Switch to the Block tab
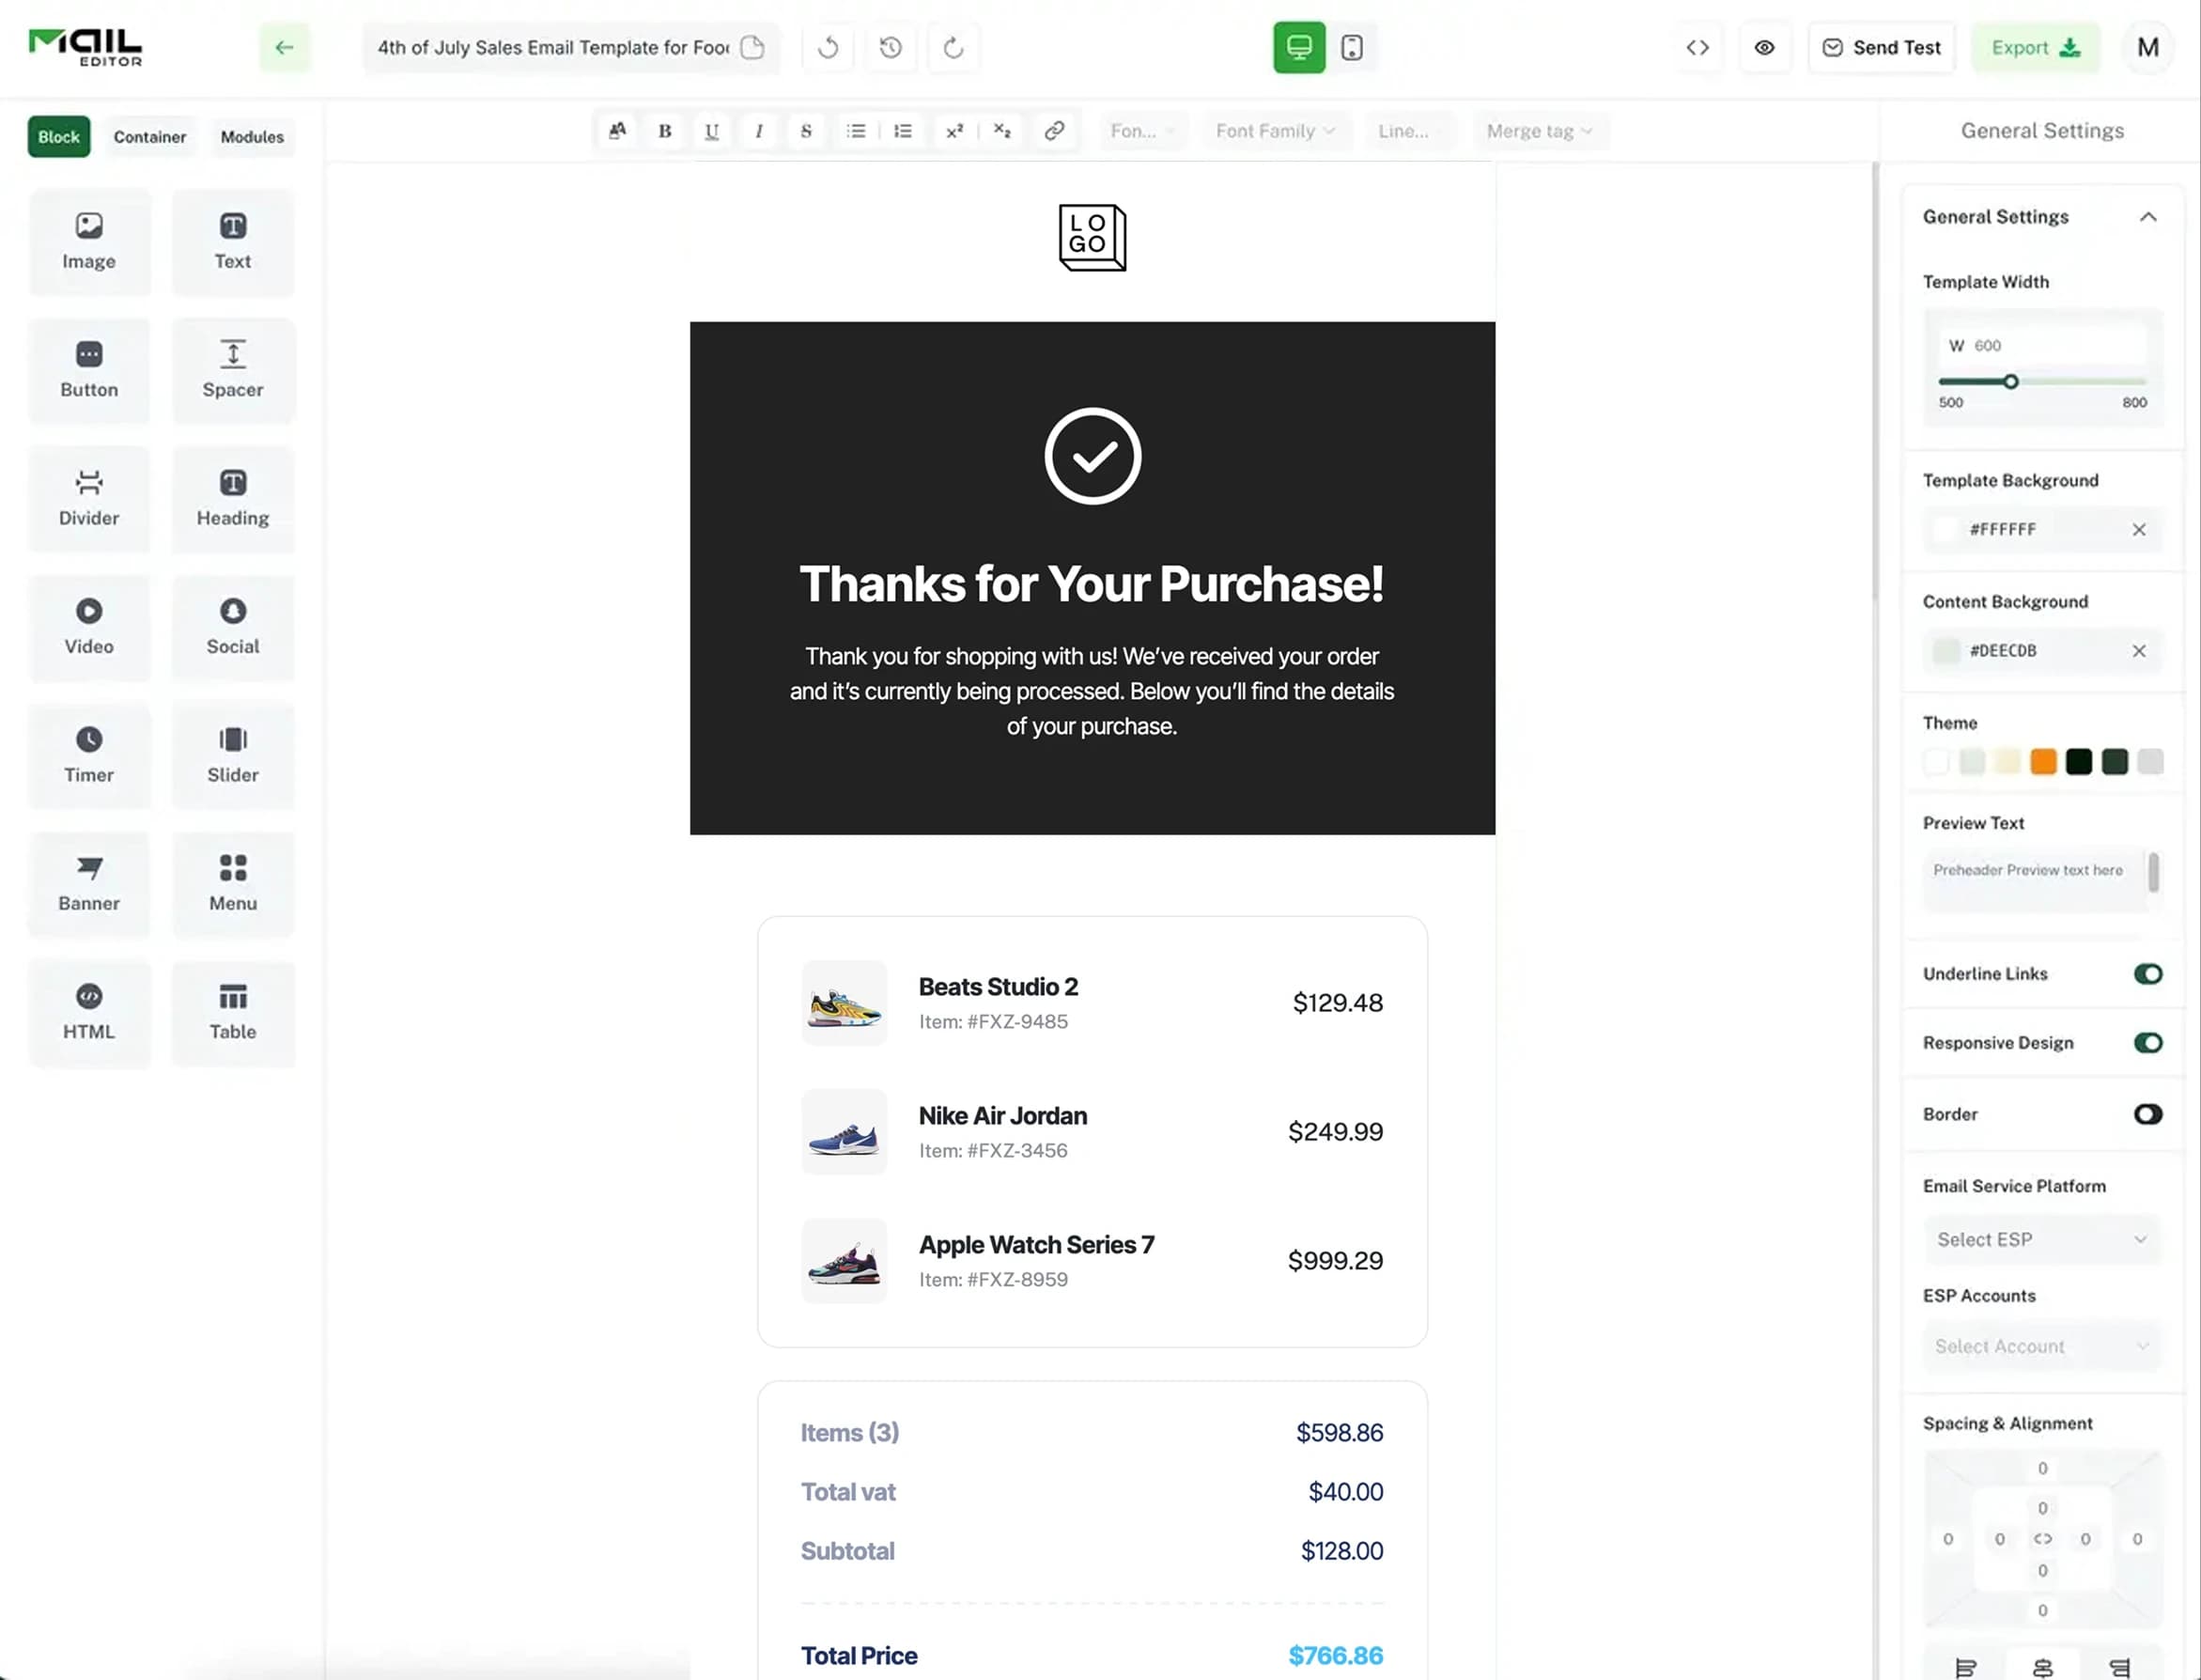This screenshot has width=2201, height=1680. pyautogui.click(x=59, y=137)
